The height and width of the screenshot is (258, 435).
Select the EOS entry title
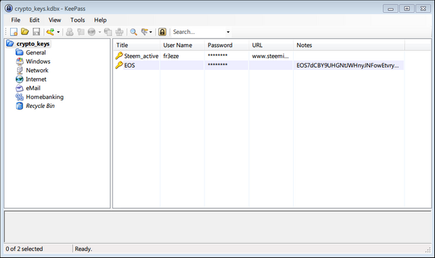tap(130, 65)
